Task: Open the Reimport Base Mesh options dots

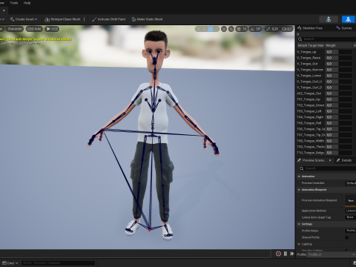Action: (85, 19)
